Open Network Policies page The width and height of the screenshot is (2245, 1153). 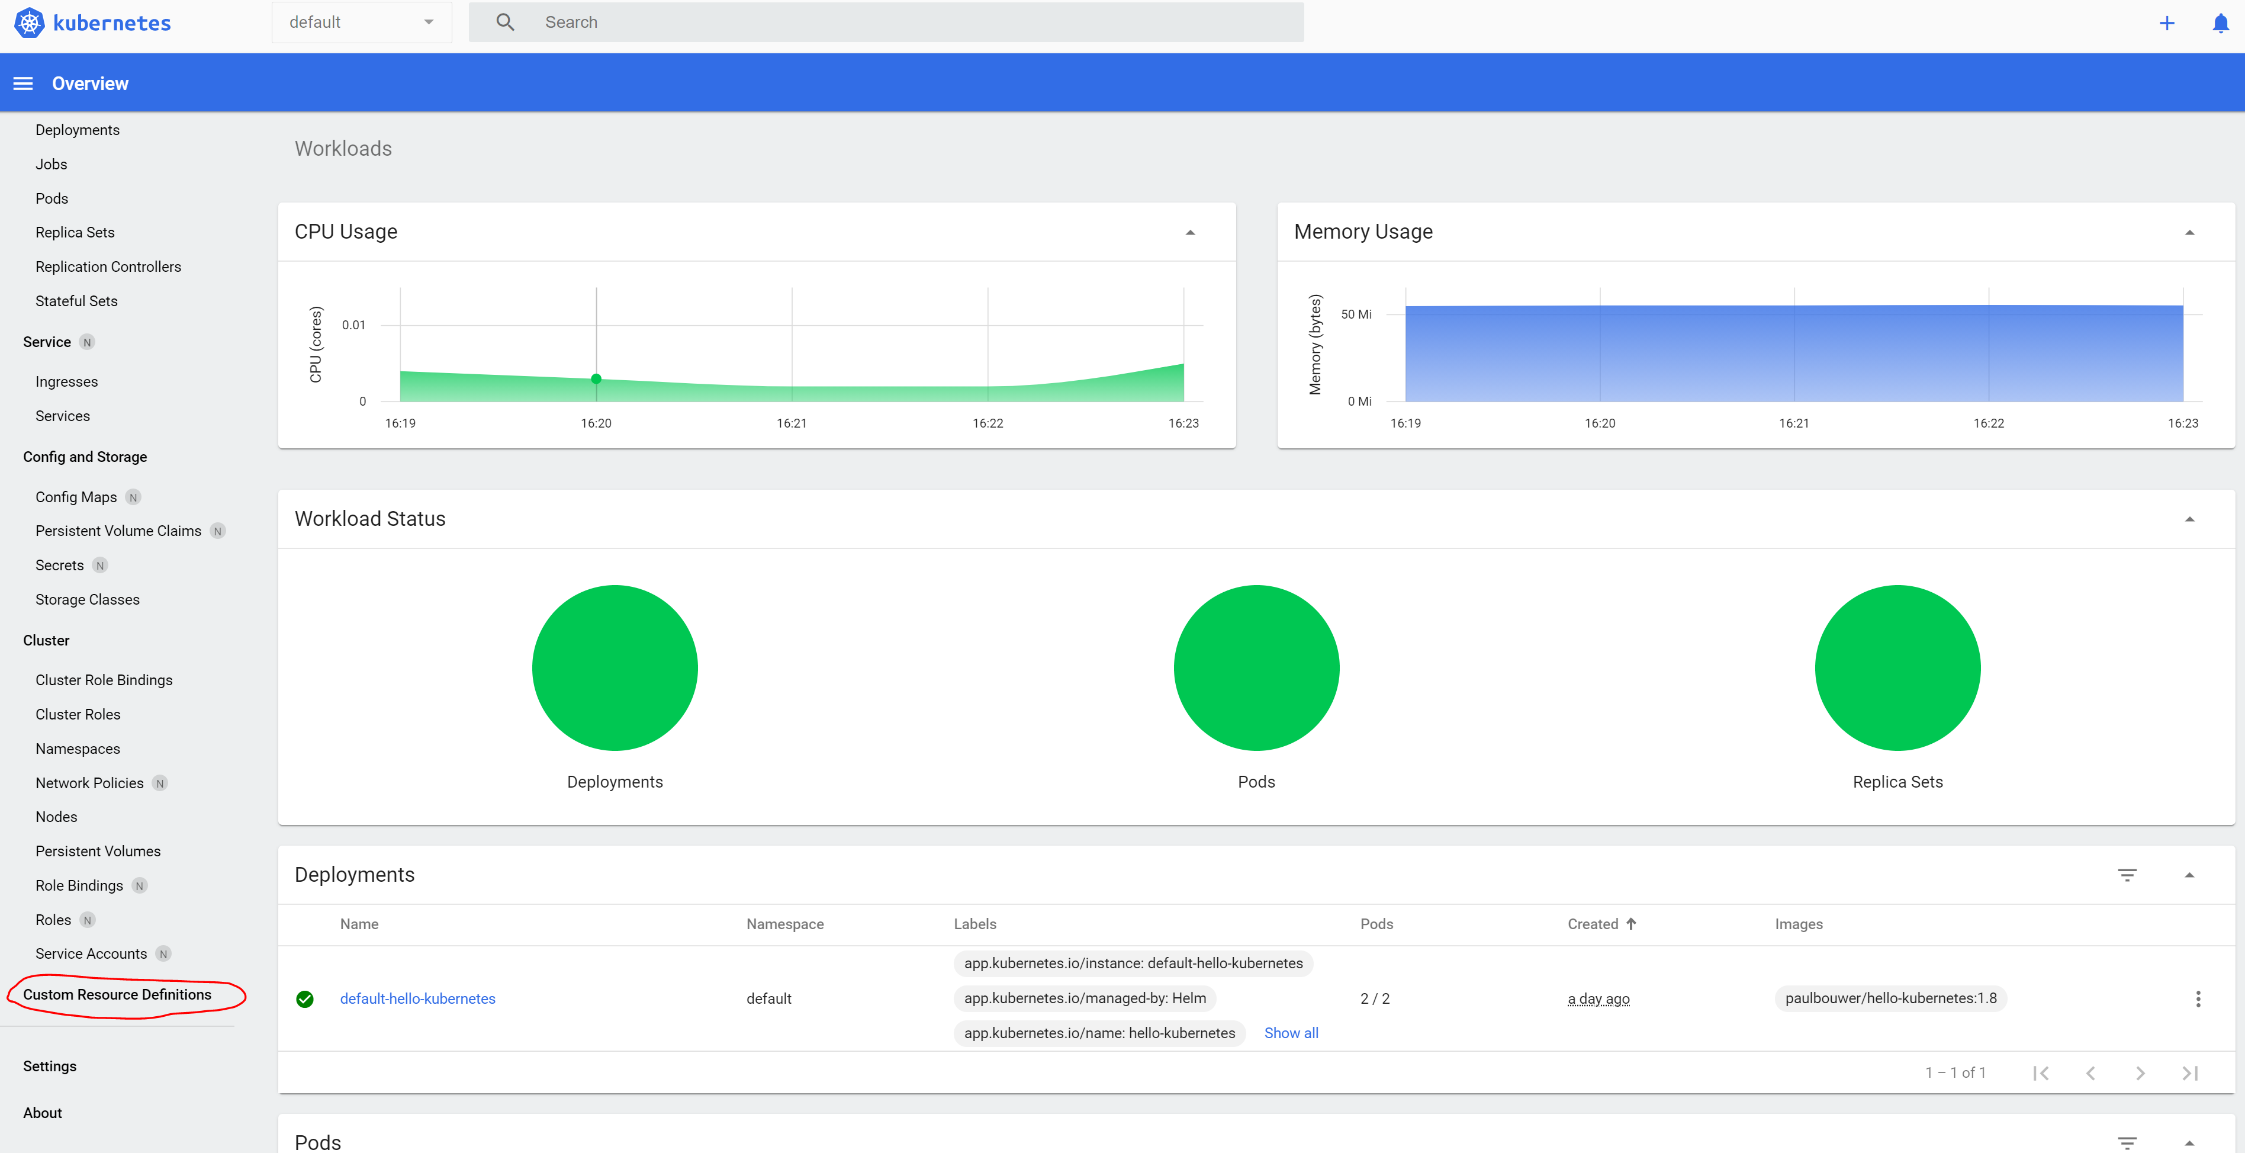89,783
